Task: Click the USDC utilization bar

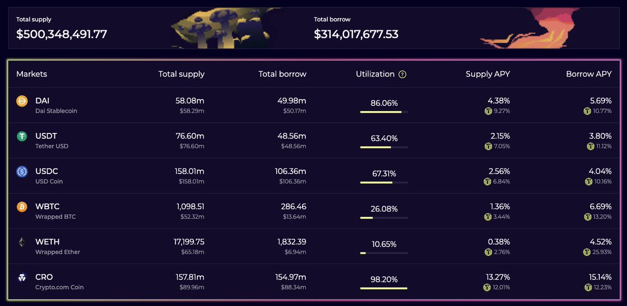Action: (384, 182)
